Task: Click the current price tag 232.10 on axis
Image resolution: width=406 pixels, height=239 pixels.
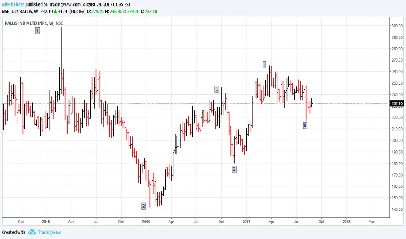Action: click(x=397, y=103)
